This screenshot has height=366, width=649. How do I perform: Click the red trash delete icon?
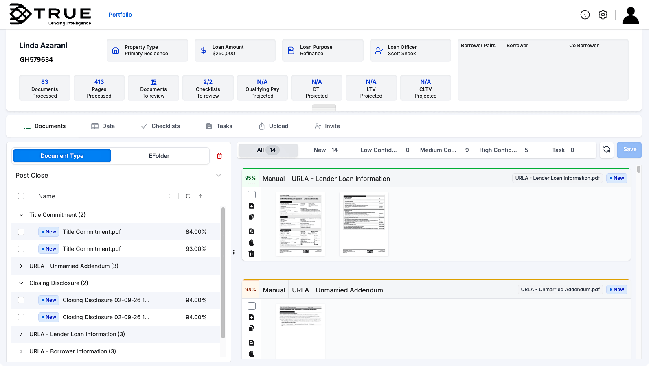tap(219, 156)
